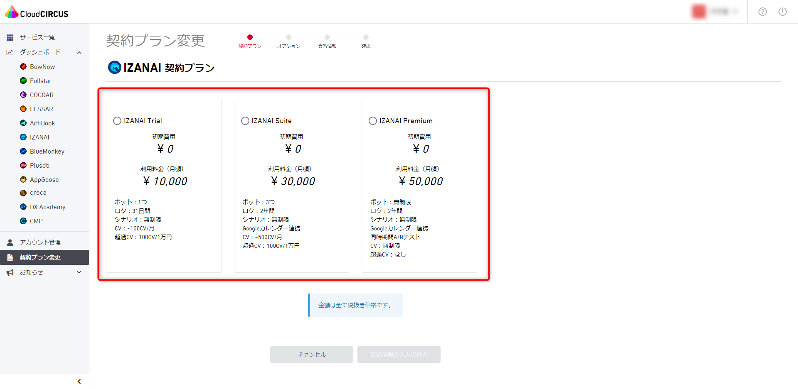Open the help question mark icon
The height and width of the screenshot is (389, 798).
763,12
